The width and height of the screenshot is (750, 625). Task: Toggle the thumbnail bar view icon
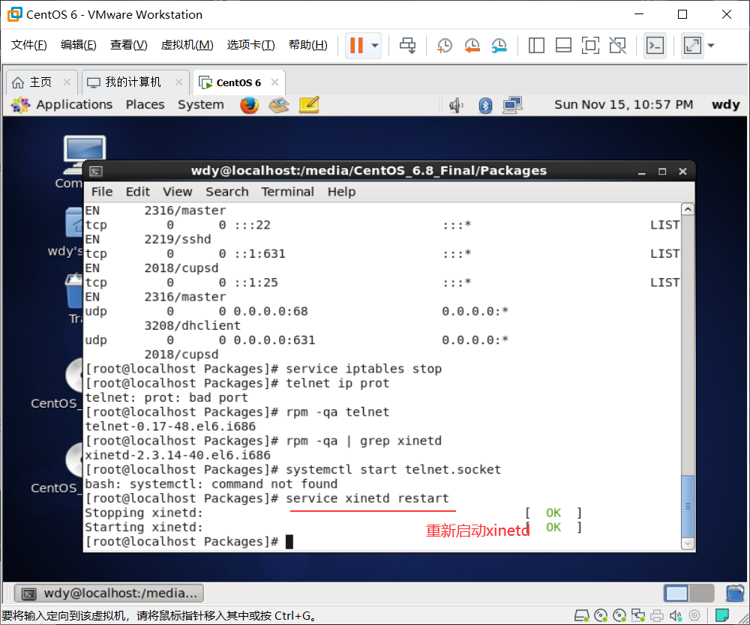tap(563, 46)
